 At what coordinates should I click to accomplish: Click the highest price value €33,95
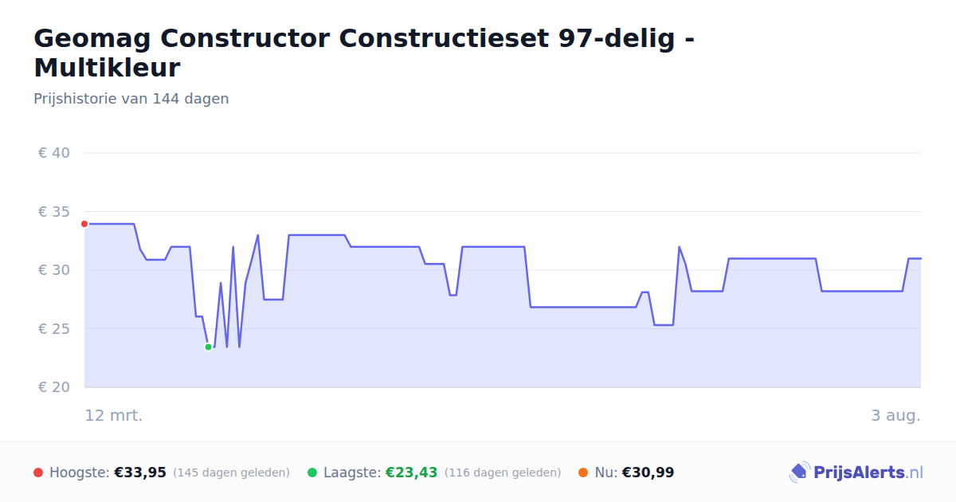tap(140, 473)
